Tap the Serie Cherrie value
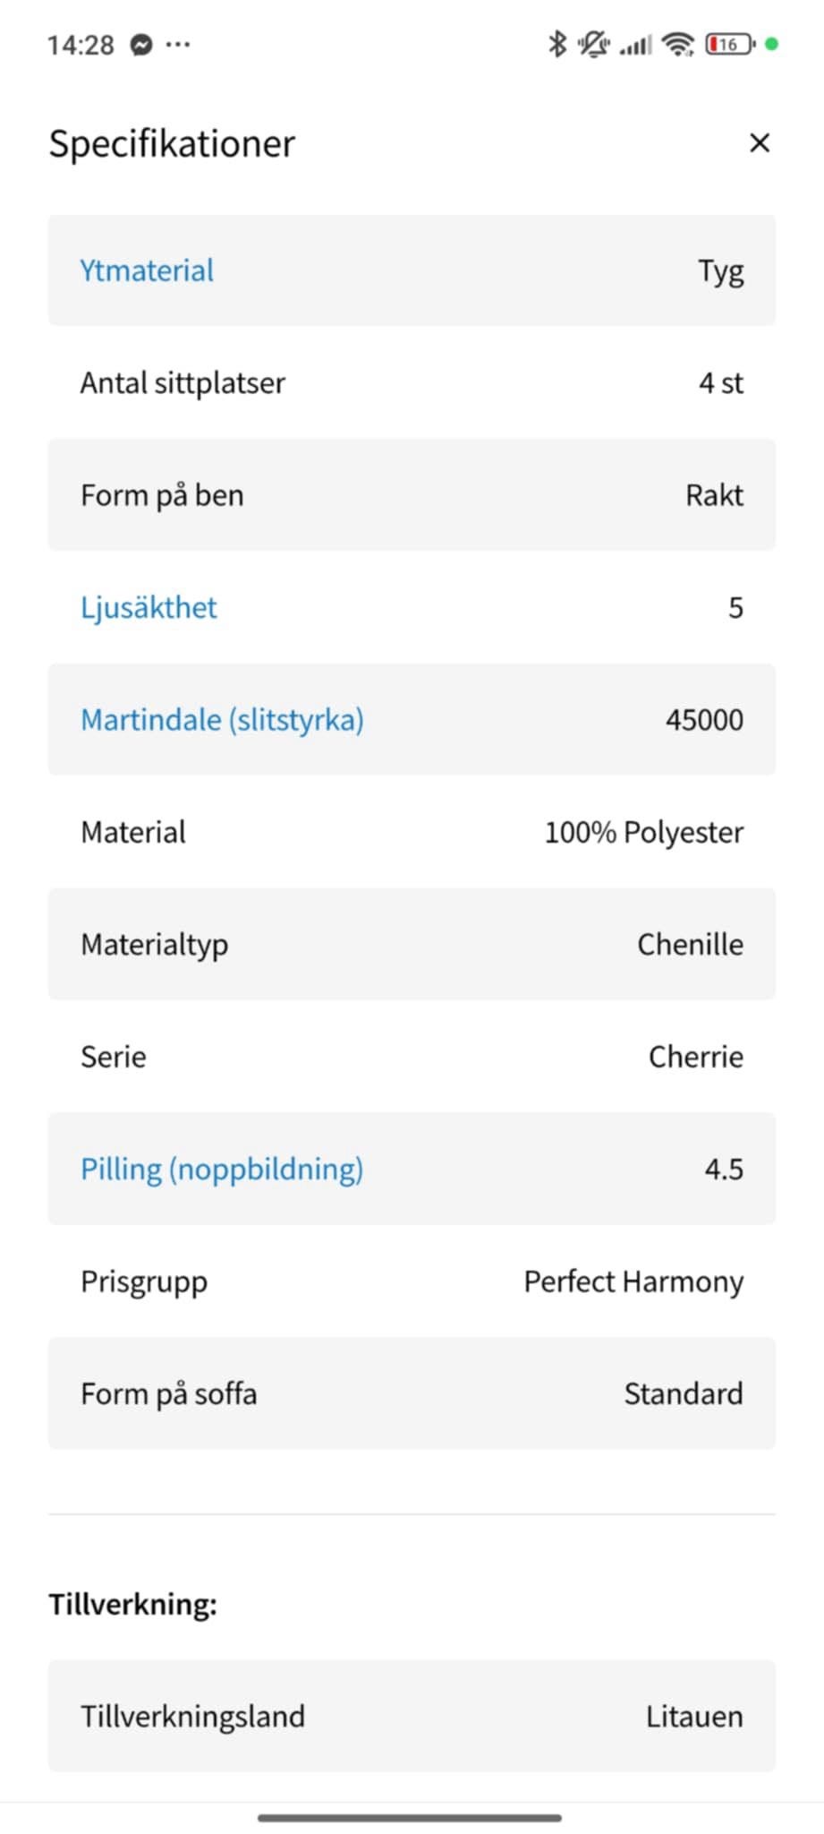Image resolution: width=824 pixels, height=1834 pixels. point(695,1057)
